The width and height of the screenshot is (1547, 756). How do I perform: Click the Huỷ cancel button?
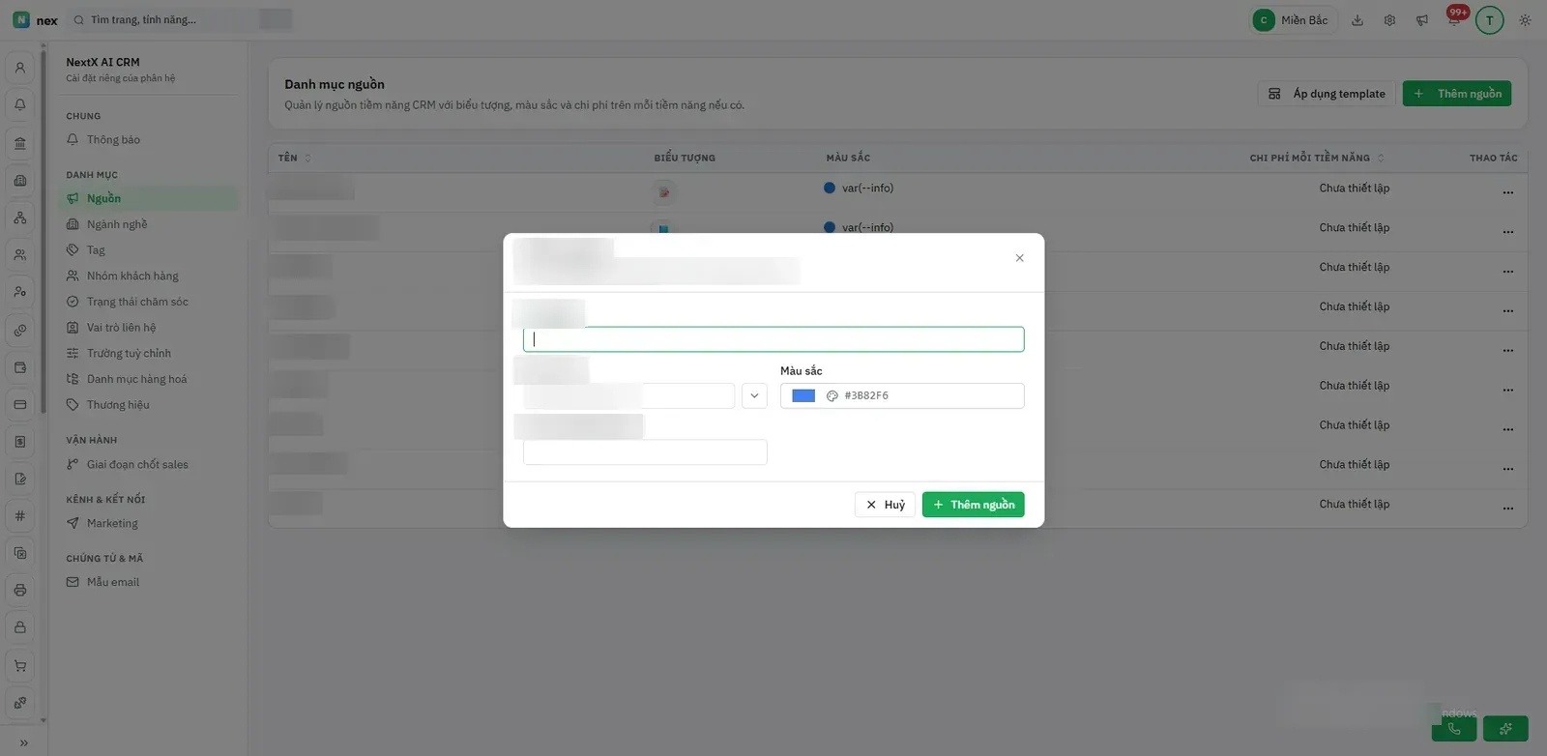click(885, 505)
